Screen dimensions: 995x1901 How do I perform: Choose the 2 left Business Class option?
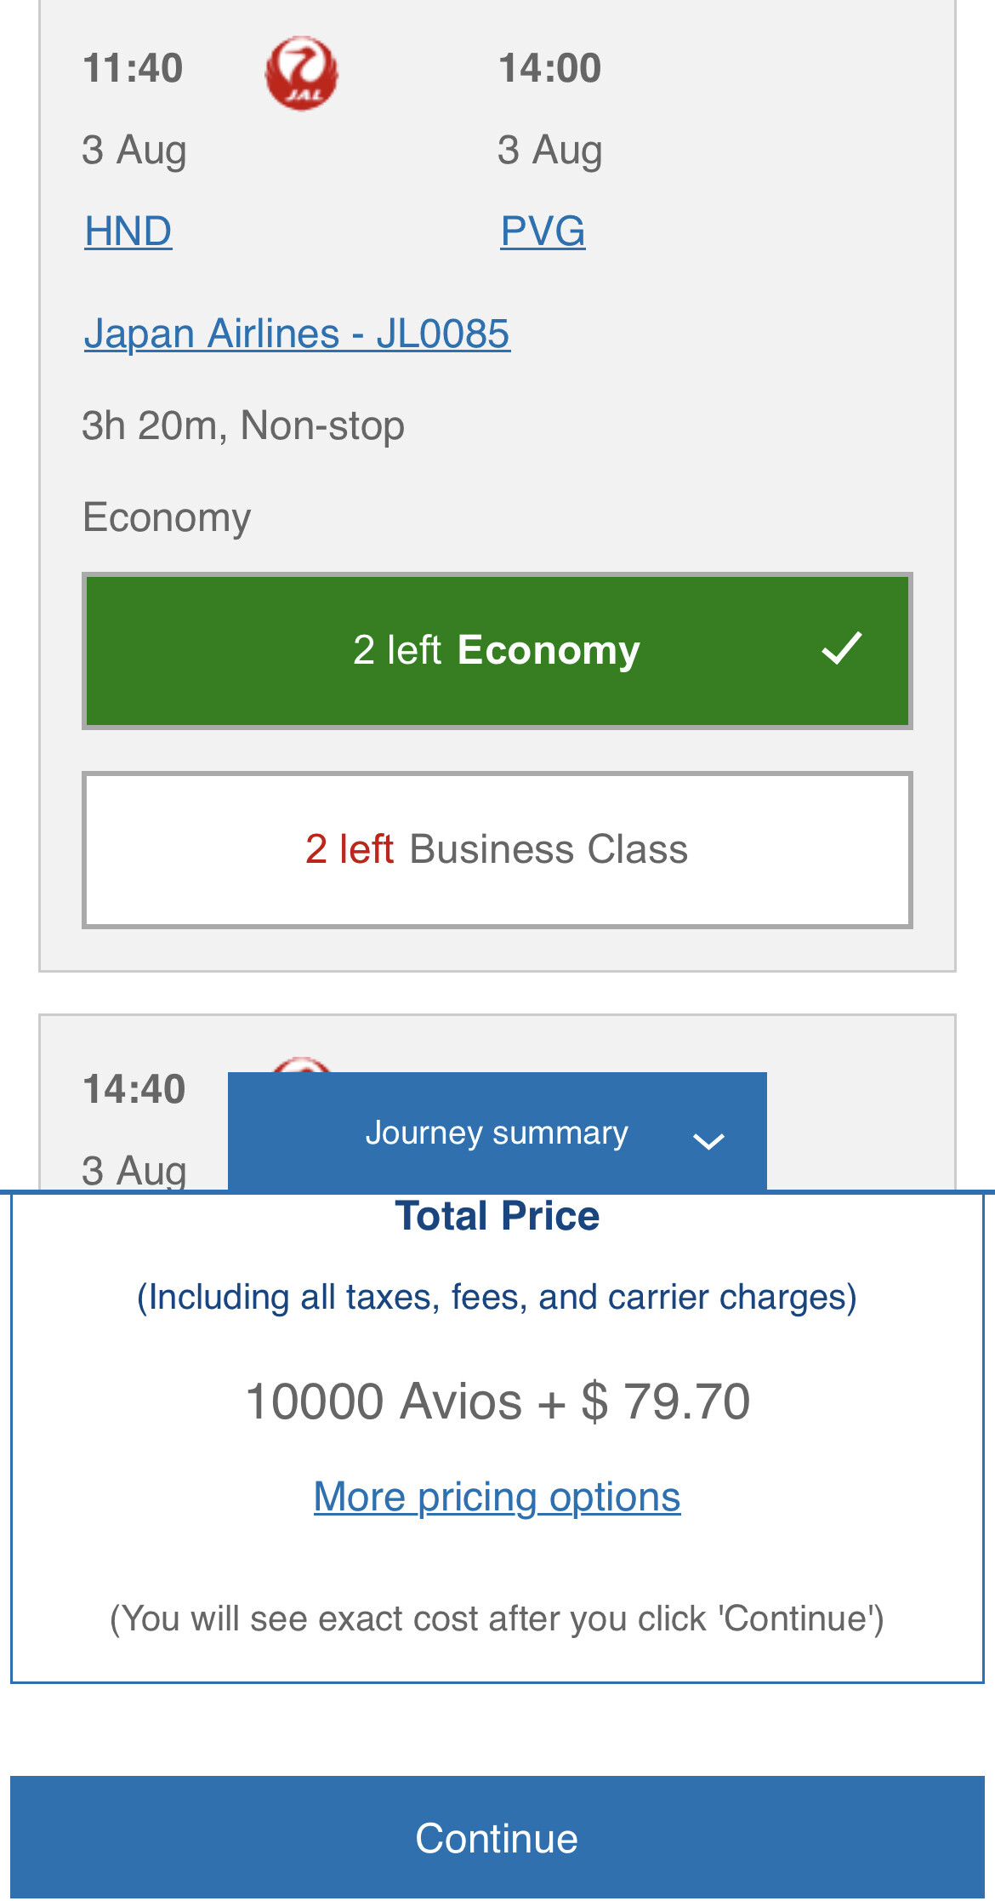(x=497, y=850)
